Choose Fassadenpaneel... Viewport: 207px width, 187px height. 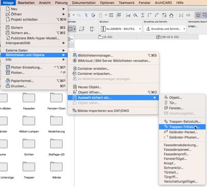pos(182,150)
